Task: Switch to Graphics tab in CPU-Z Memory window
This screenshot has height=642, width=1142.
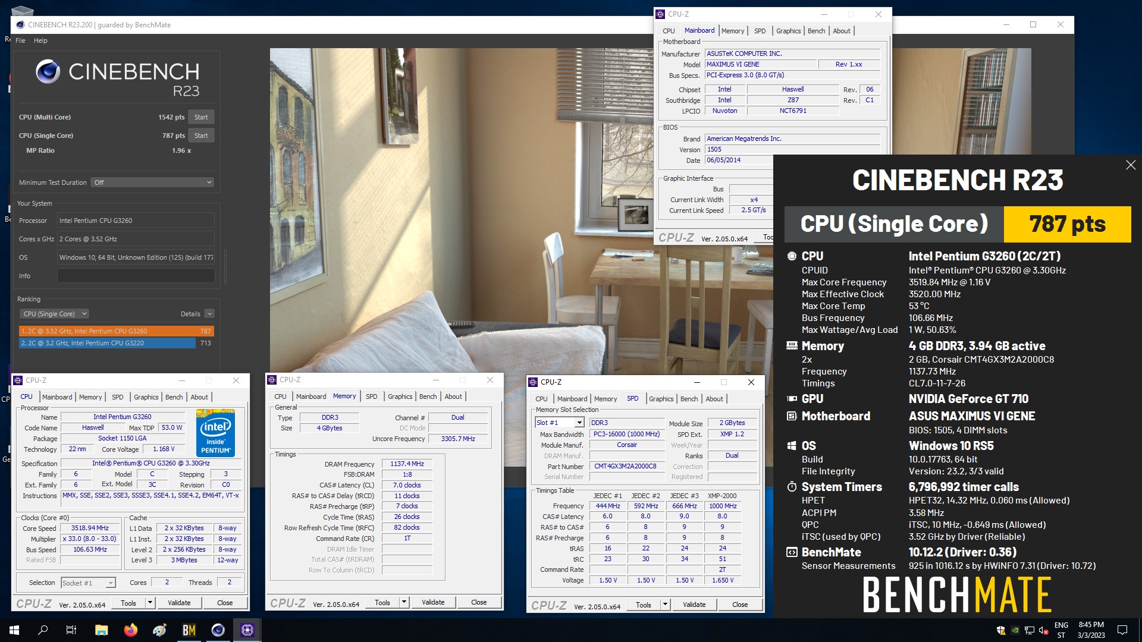Action: [400, 396]
